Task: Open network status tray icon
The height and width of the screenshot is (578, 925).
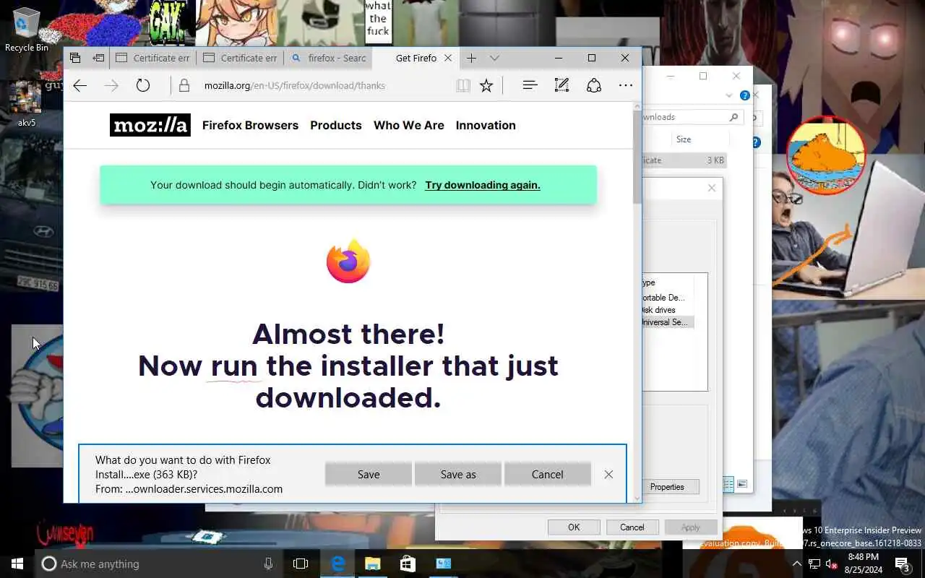Action: 814,564
